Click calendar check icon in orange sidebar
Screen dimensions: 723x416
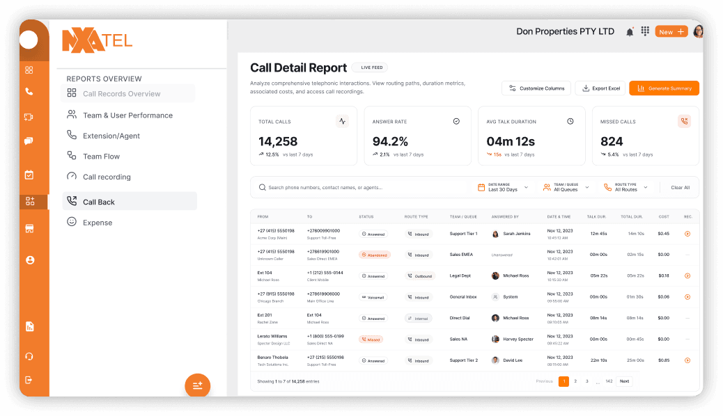29,175
